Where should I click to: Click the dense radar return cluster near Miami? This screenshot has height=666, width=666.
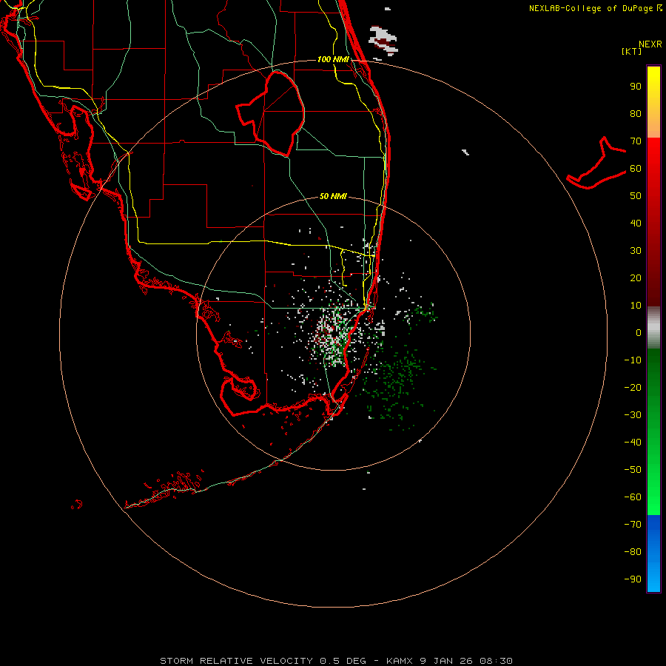pos(335,335)
